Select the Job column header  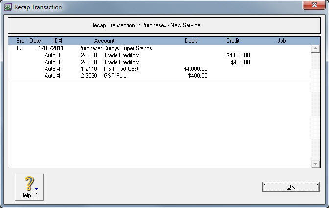point(282,41)
